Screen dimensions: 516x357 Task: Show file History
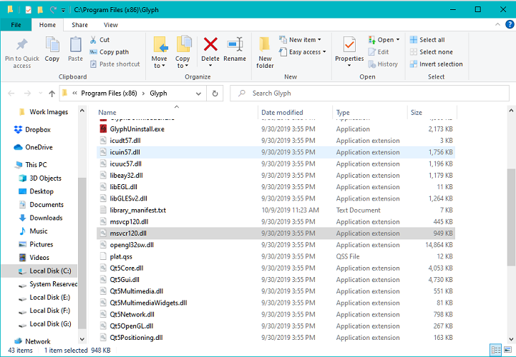point(383,64)
